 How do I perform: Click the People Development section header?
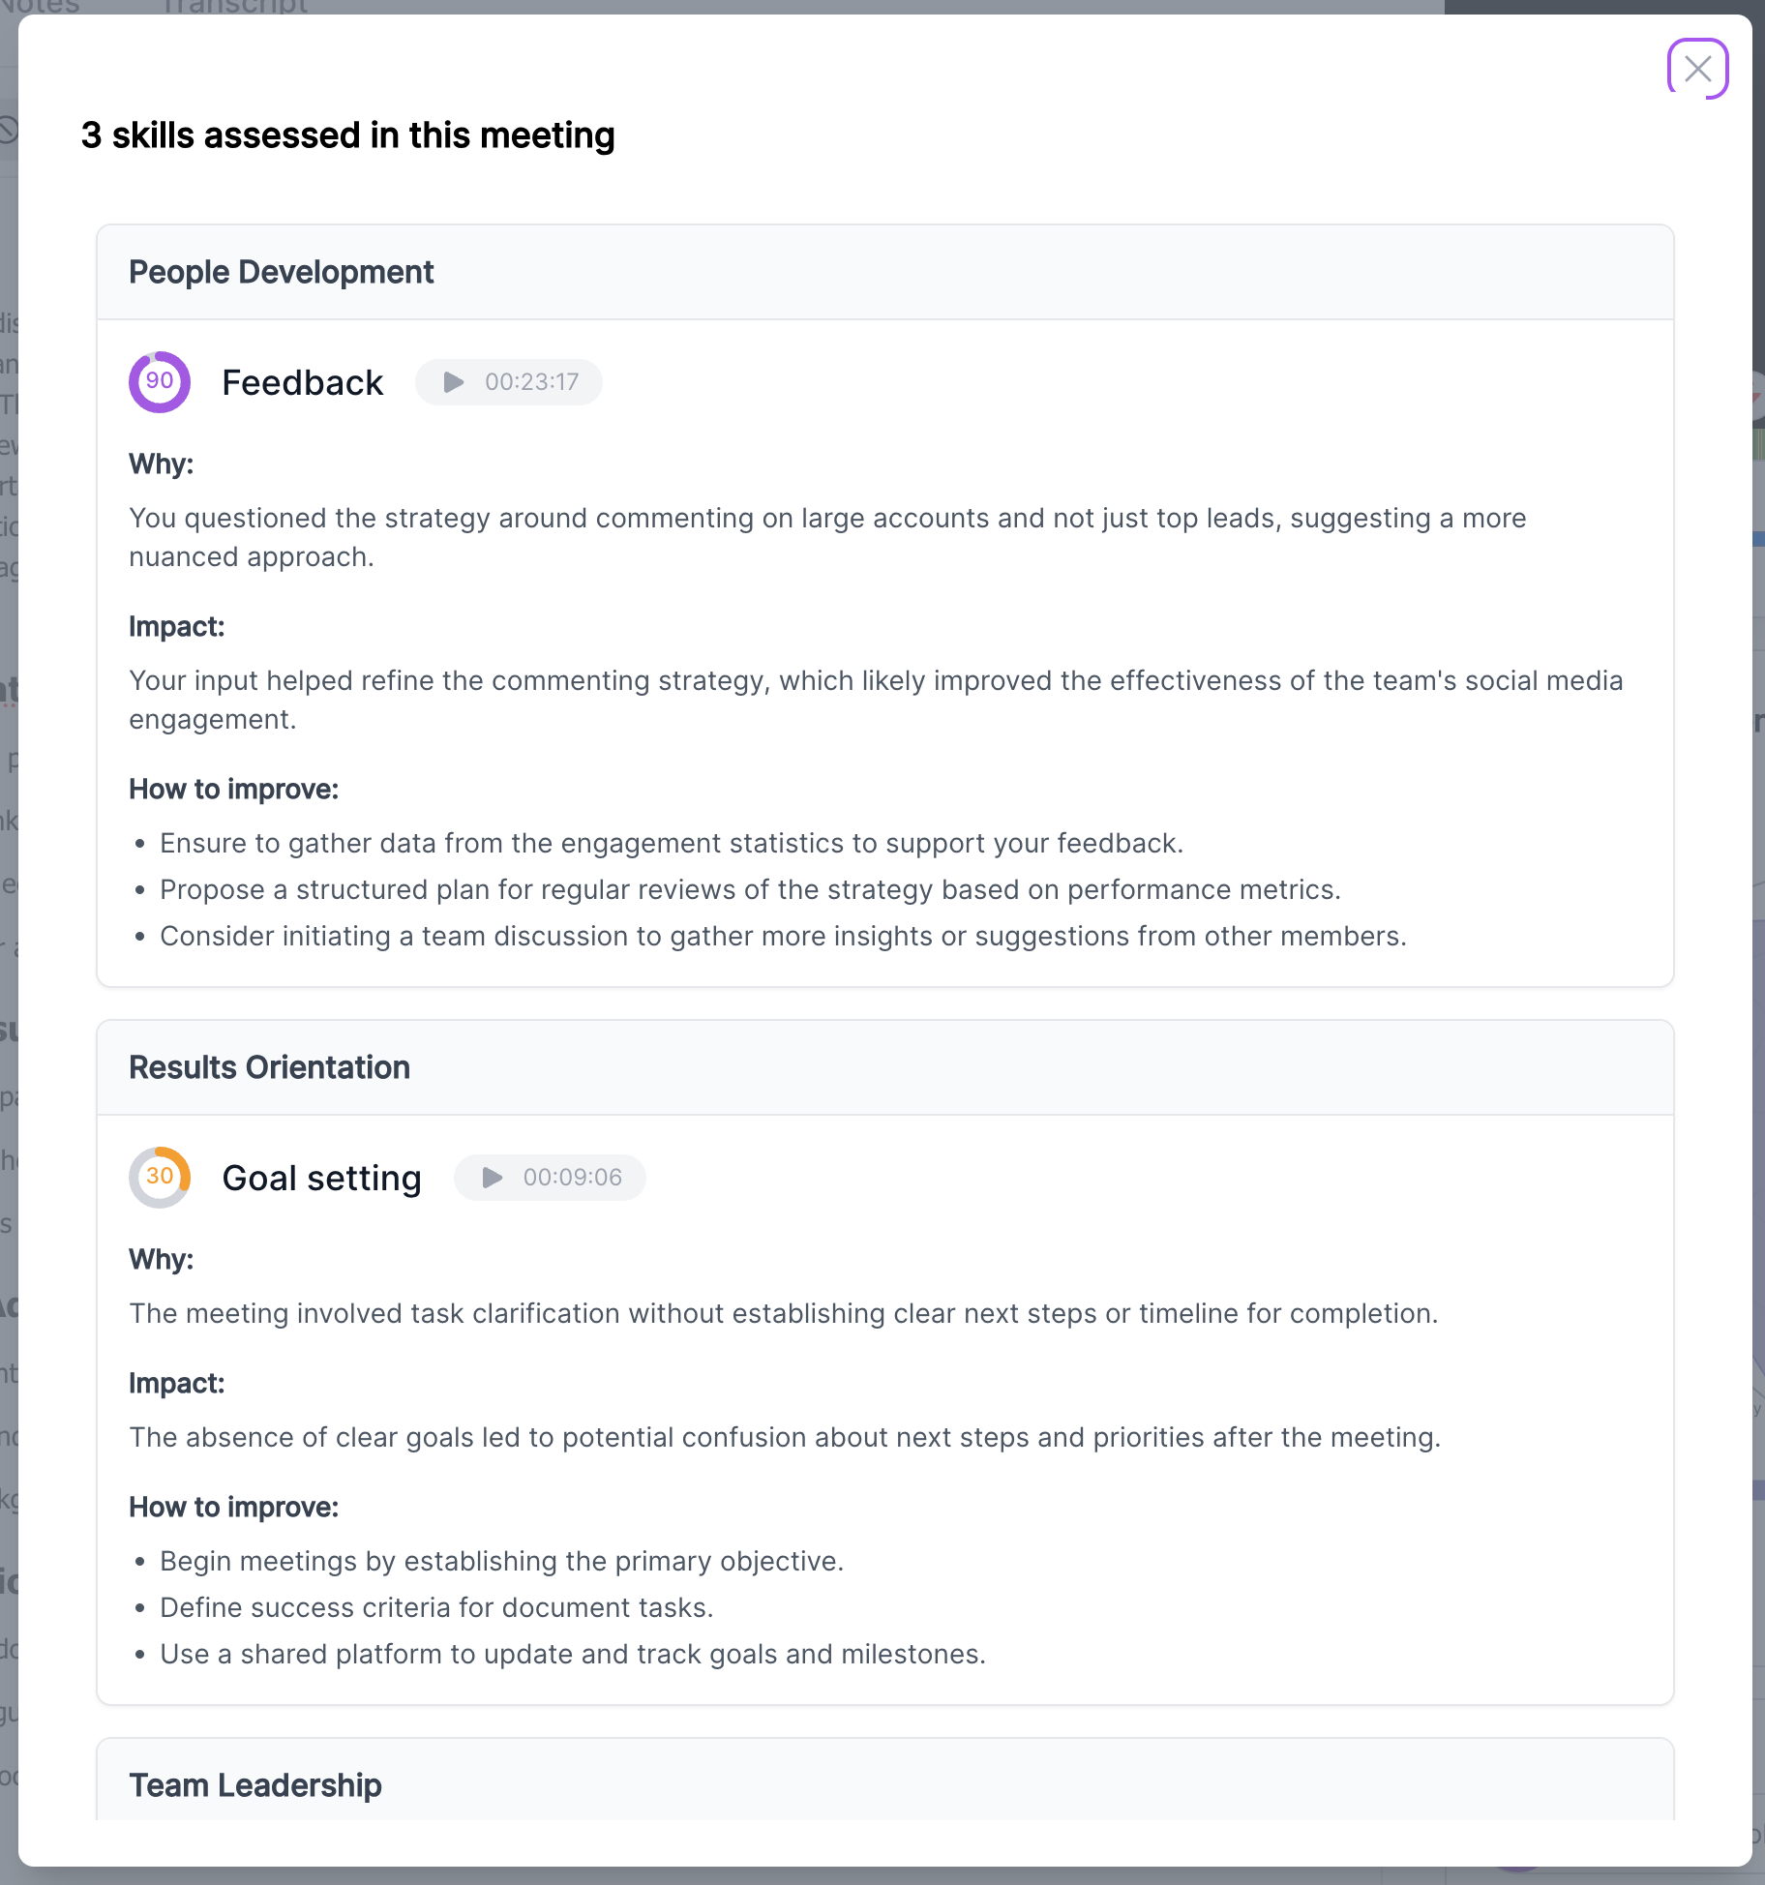point(281,272)
